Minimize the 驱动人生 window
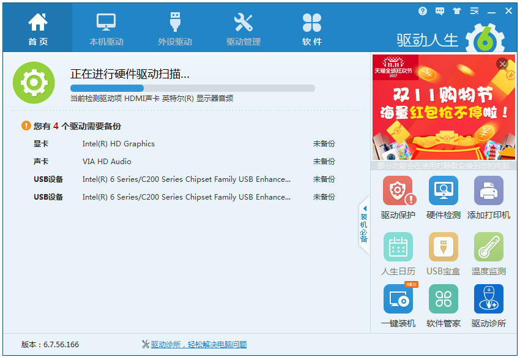The height and width of the screenshot is (357, 520). pyautogui.click(x=491, y=11)
